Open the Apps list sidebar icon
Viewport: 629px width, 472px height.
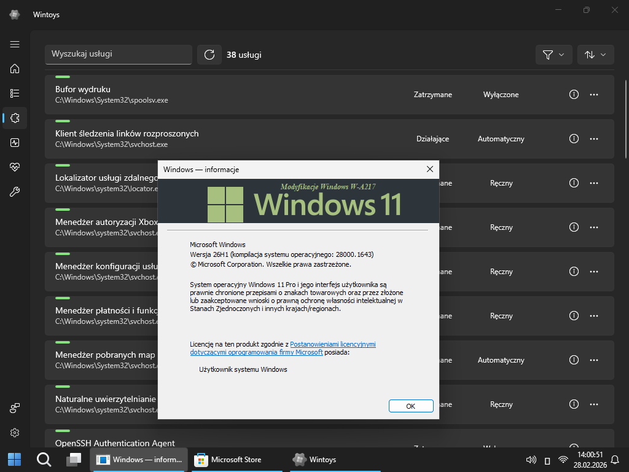[x=15, y=93]
